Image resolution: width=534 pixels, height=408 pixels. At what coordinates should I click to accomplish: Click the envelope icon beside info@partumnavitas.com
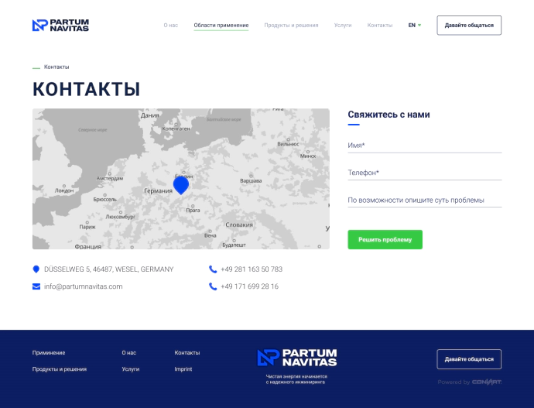36,286
